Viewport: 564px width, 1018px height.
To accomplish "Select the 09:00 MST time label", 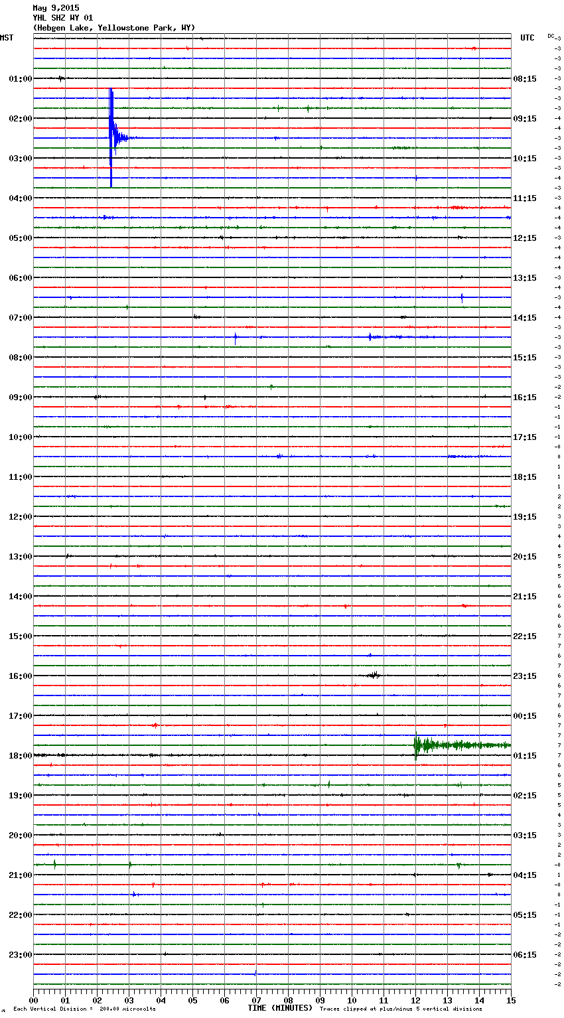I will (x=20, y=398).
